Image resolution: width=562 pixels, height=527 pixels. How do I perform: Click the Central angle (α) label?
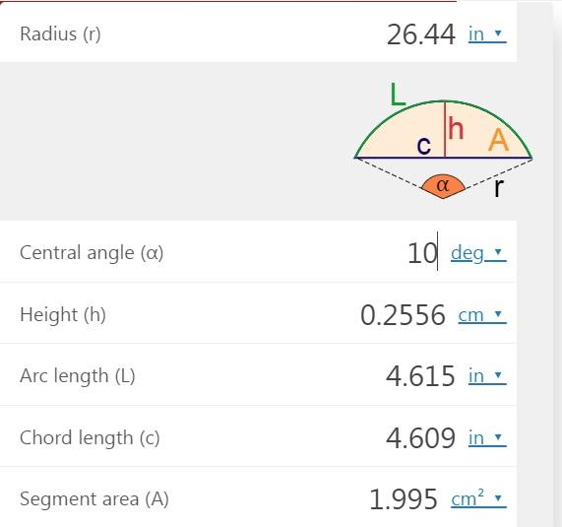coord(92,253)
